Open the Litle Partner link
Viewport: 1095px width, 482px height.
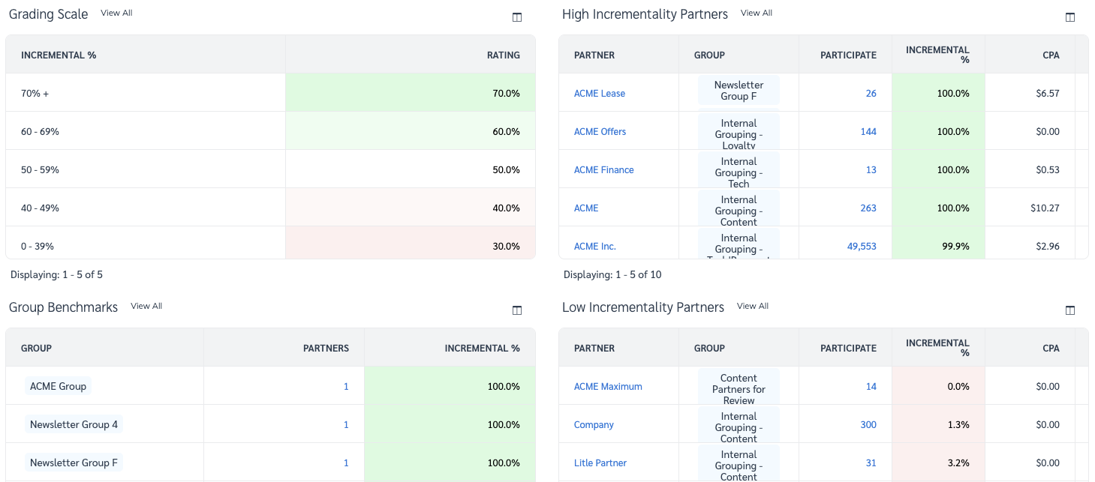tap(600, 463)
